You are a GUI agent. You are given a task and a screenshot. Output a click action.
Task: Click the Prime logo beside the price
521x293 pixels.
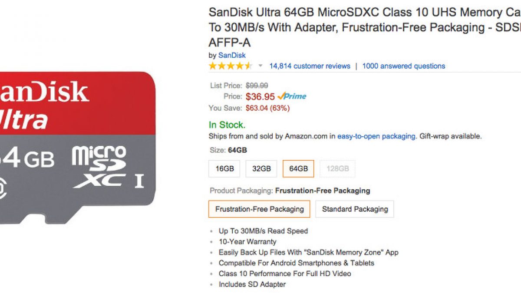click(x=292, y=96)
